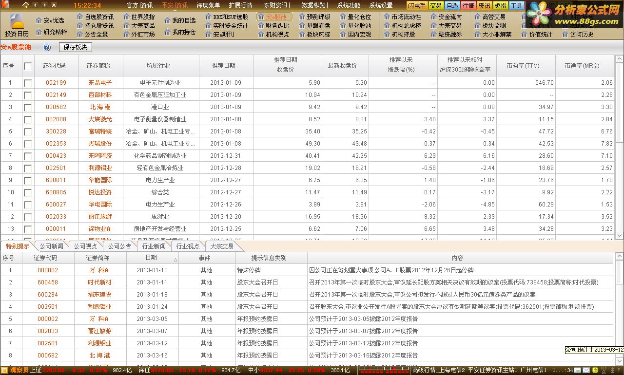This screenshot has height=375, width=624.
Task: Check the box for 西部材料 row
Action: tap(28, 95)
